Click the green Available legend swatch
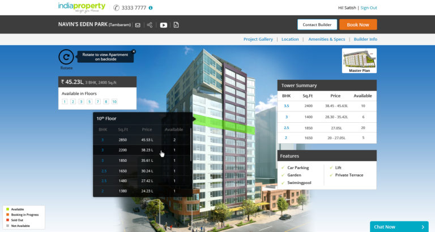435x232 pixels. click(x=7, y=209)
